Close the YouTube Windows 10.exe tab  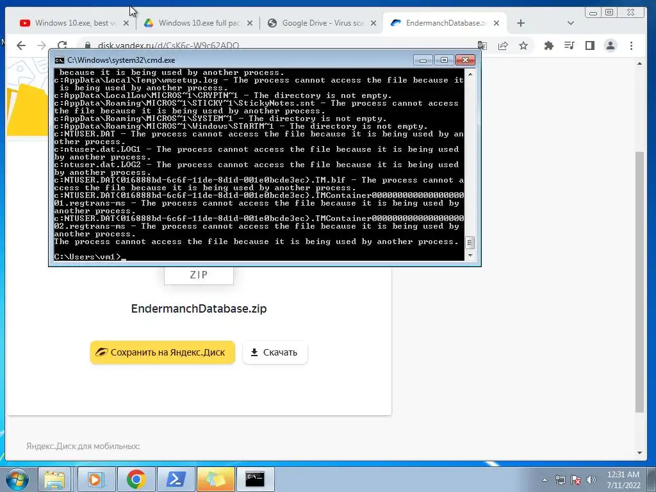pos(126,24)
